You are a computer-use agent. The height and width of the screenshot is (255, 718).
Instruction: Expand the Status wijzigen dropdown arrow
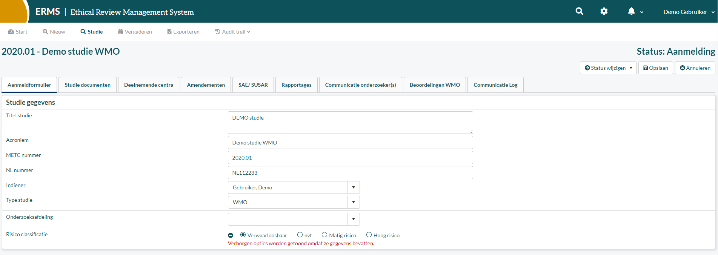[631, 68]
